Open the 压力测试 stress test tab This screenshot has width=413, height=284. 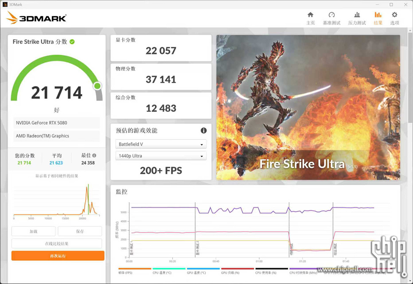click(357, 19)
